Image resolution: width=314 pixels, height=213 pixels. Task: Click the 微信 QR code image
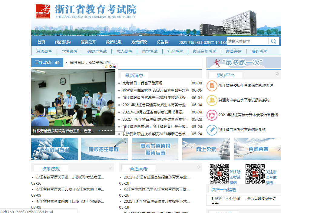point(219,174)
